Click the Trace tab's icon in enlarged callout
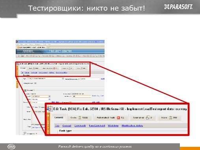Image resolution: width=200 pixels, height=150 pixels. (x=170, y=118)
